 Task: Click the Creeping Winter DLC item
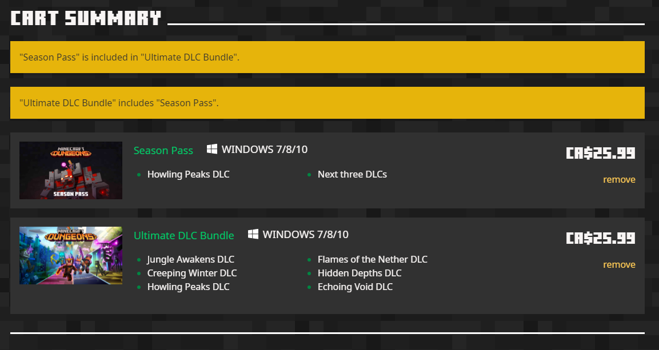click(192, 273)
